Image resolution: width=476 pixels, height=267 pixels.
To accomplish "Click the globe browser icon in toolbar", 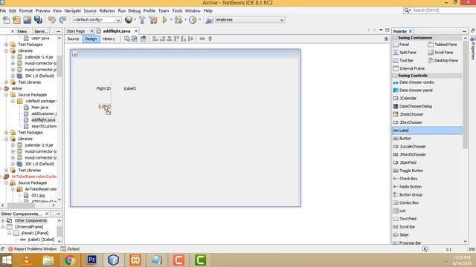I will coord(129,20).
